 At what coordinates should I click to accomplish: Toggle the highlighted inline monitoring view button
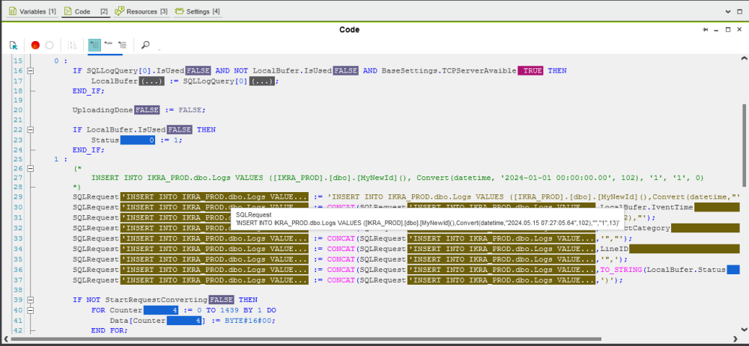(94, 45)
